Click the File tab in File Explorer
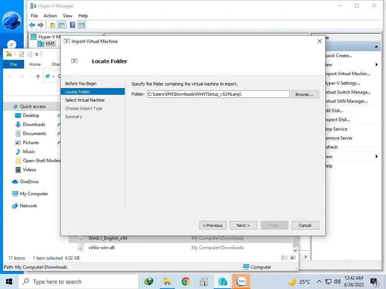 (x=14, y=64)
